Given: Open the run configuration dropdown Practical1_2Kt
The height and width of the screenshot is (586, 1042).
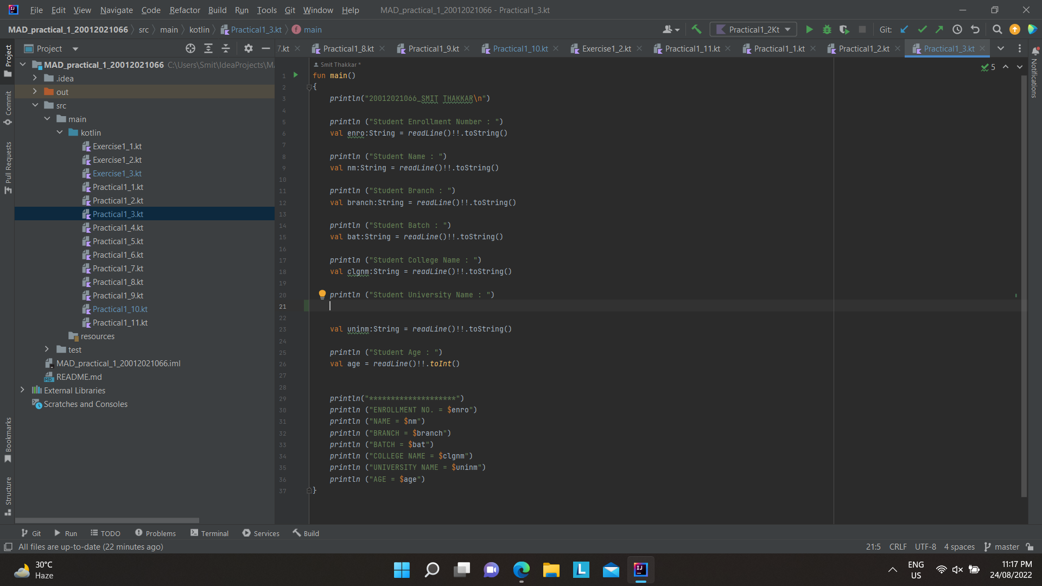Looking at the screenshot, I should pyautogui.click(x=753, y=29).
